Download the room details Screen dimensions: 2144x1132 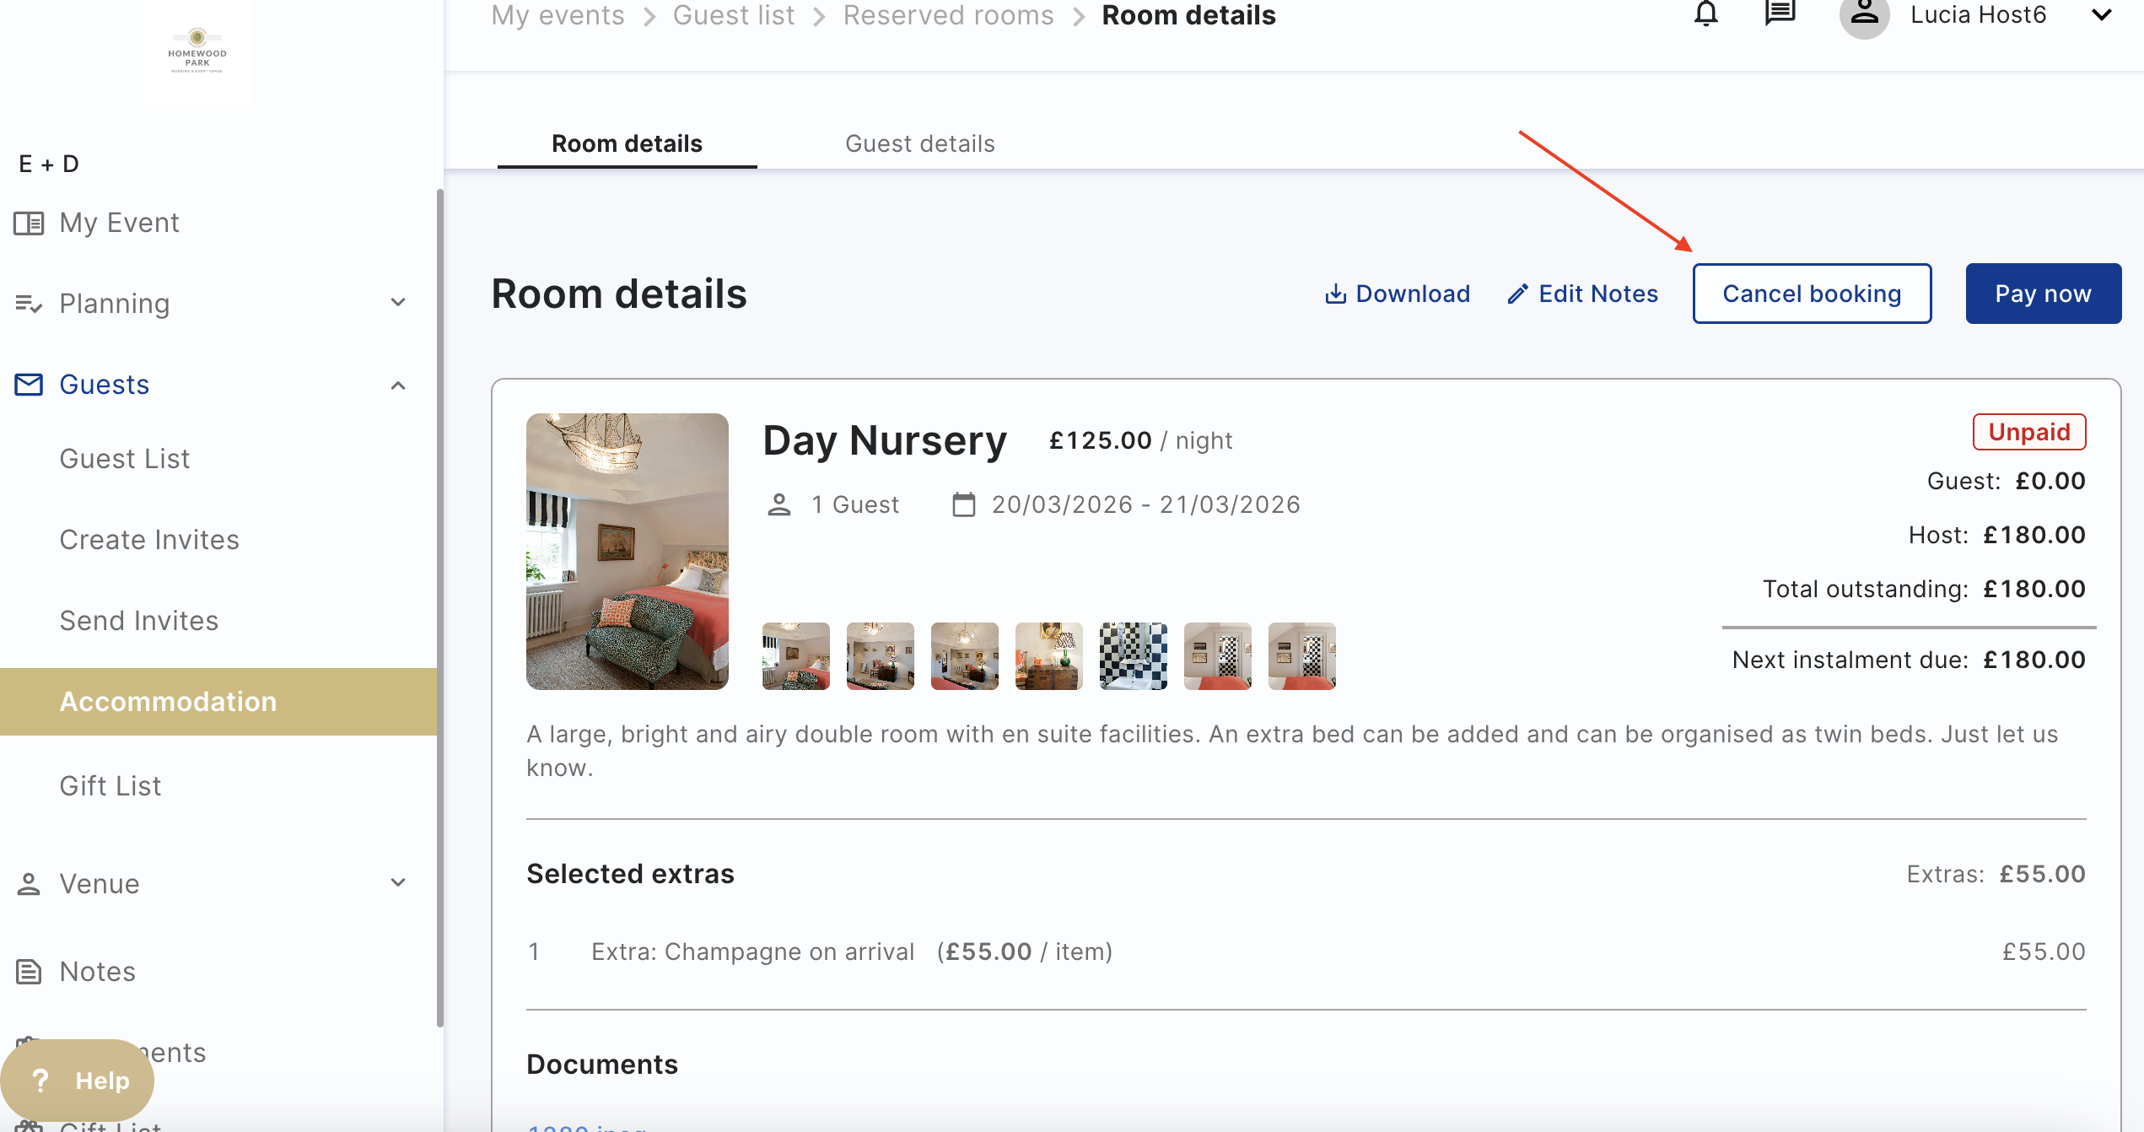click(1397, 294)
